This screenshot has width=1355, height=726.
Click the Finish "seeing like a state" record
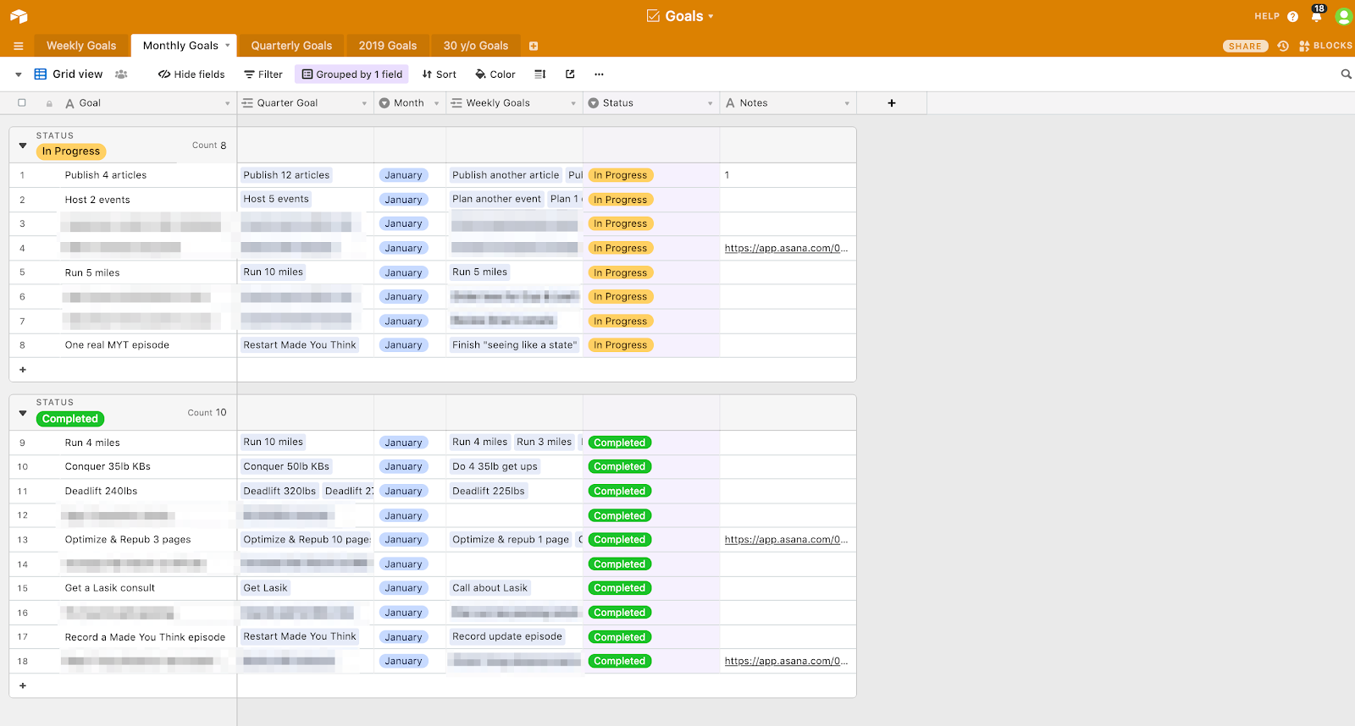pos(514,344)
